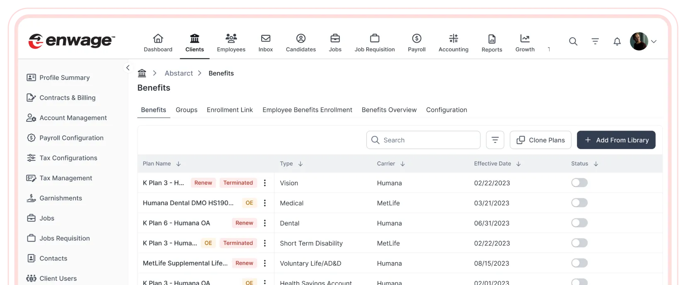
Task: Open the Growth chart icon
Action: click(x=525, y=39)
